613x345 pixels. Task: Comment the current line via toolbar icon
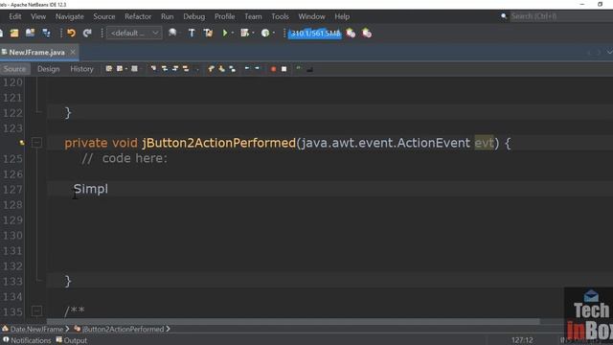point(299,69)
